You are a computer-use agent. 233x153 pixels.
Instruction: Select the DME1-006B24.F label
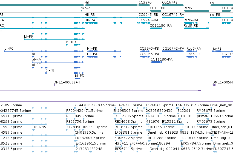click(x=67, y=82)
